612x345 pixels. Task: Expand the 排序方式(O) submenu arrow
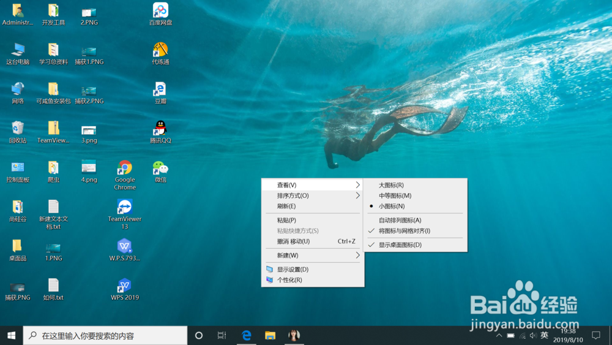pos(357,195)
